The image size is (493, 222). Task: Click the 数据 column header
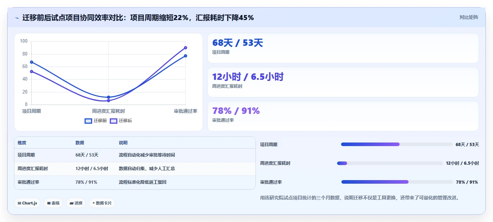80,143
